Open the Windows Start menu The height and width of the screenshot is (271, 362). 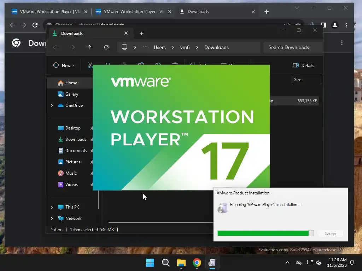(x=150, y=263)
